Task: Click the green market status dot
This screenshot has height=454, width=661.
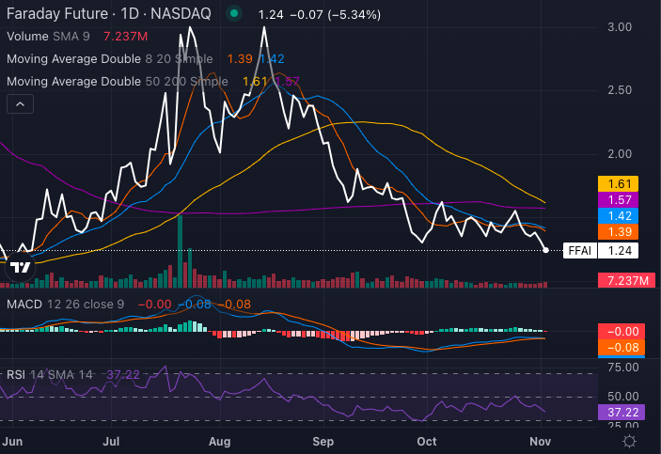Action: [x=235, y=14]
